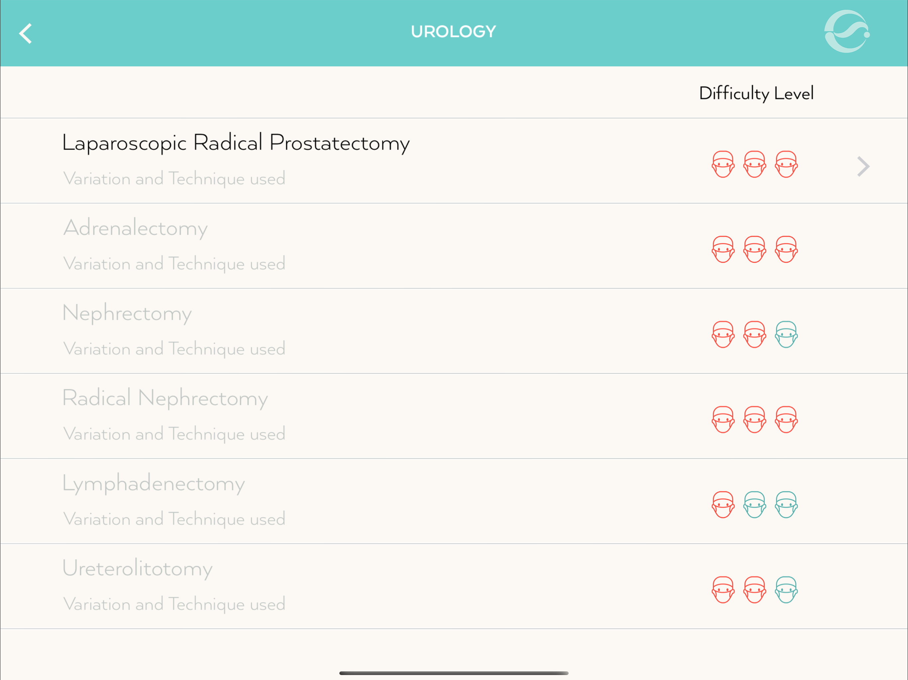
Task: Click the teal mask icon beside Ureterolitotomy
Action: (x=786, y=590)
